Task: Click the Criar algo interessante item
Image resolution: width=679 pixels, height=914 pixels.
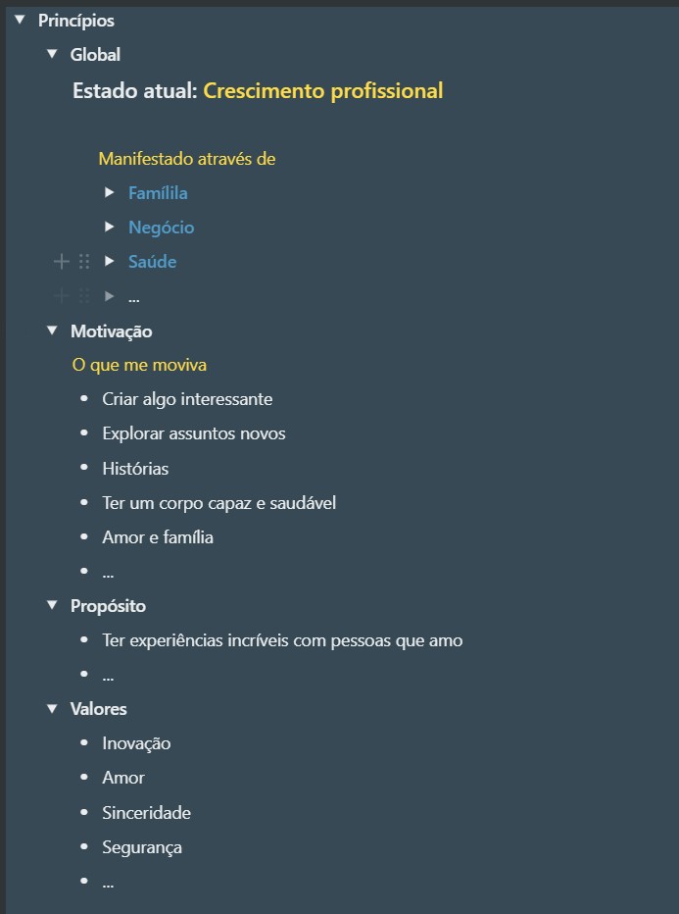Action: (187, 399)
